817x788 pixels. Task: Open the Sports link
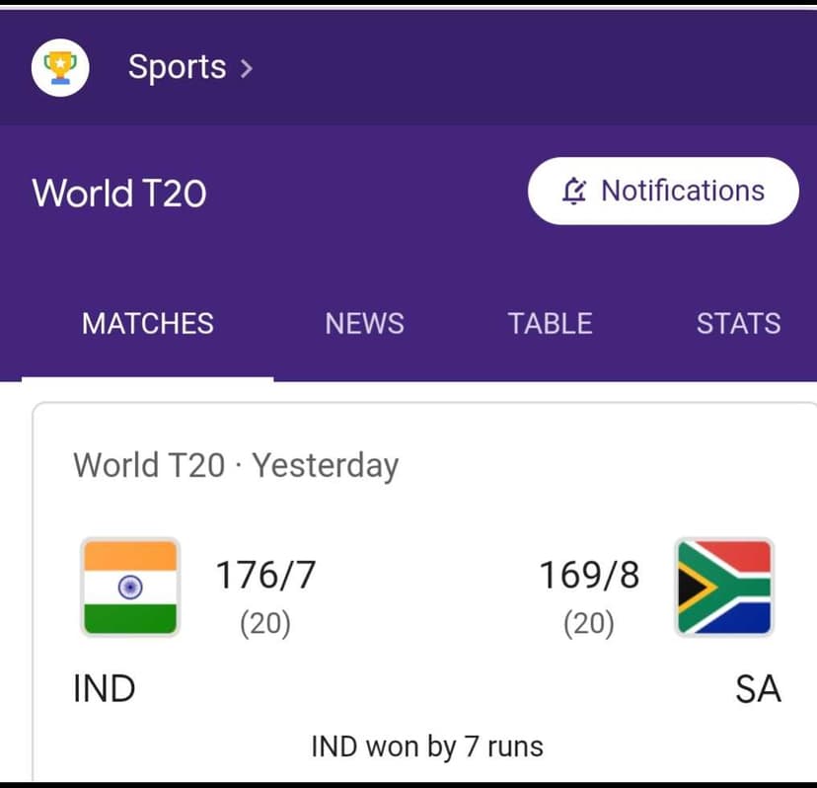177,67
